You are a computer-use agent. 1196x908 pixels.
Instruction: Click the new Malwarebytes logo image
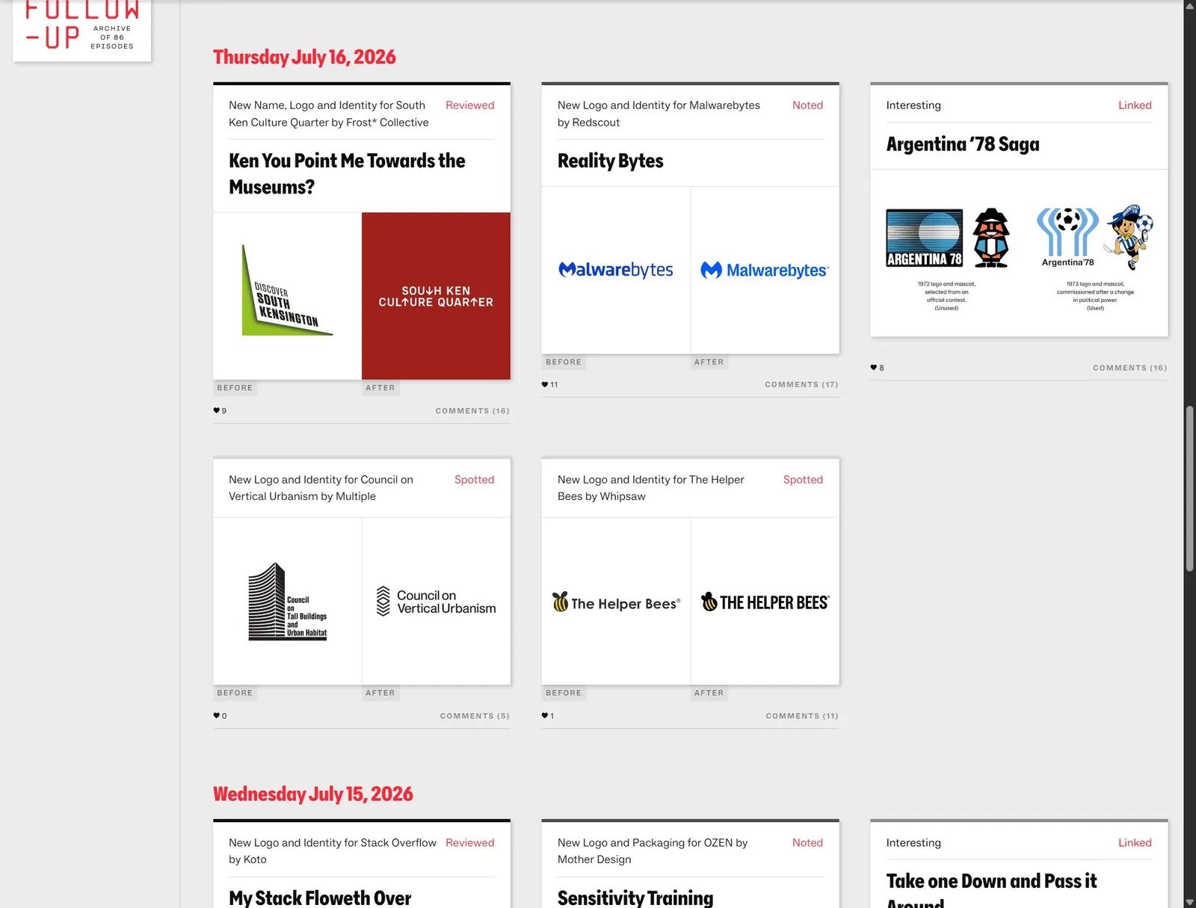click(x=765, y=270)
